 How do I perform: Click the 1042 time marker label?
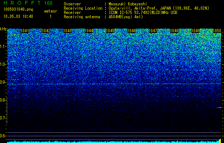46,31
